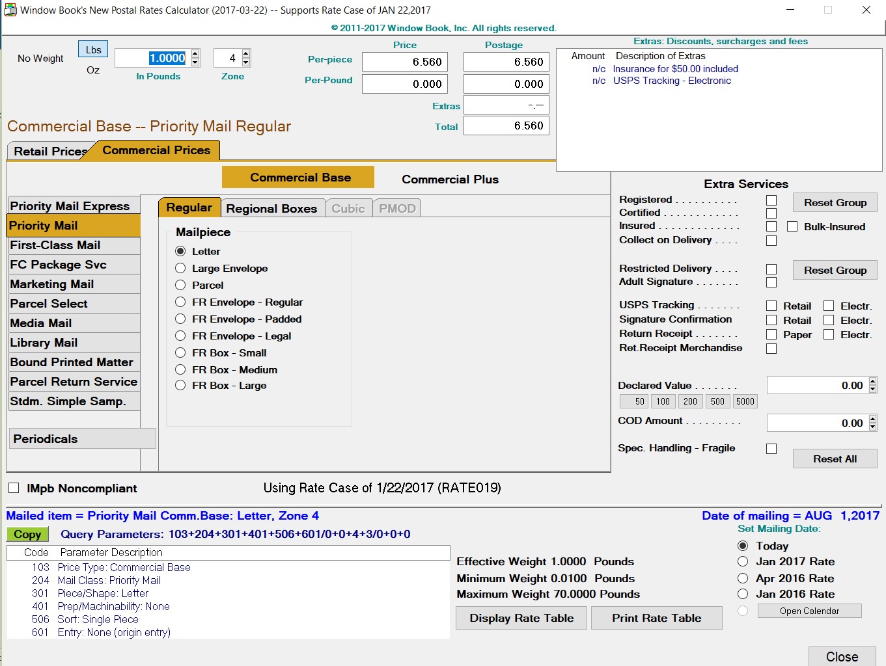Image resolution: width=886 pixels, height=666 pixels.
Task: Tick the Restricted Delivery checkbox
Action: (771, 269)
